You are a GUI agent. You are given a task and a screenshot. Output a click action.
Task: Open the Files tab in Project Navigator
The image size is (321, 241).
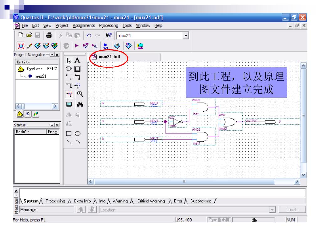(x=28, y=114)
